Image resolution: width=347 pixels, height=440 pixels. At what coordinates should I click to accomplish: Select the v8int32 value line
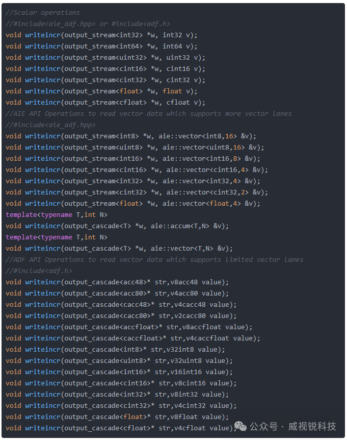point(117,394)
